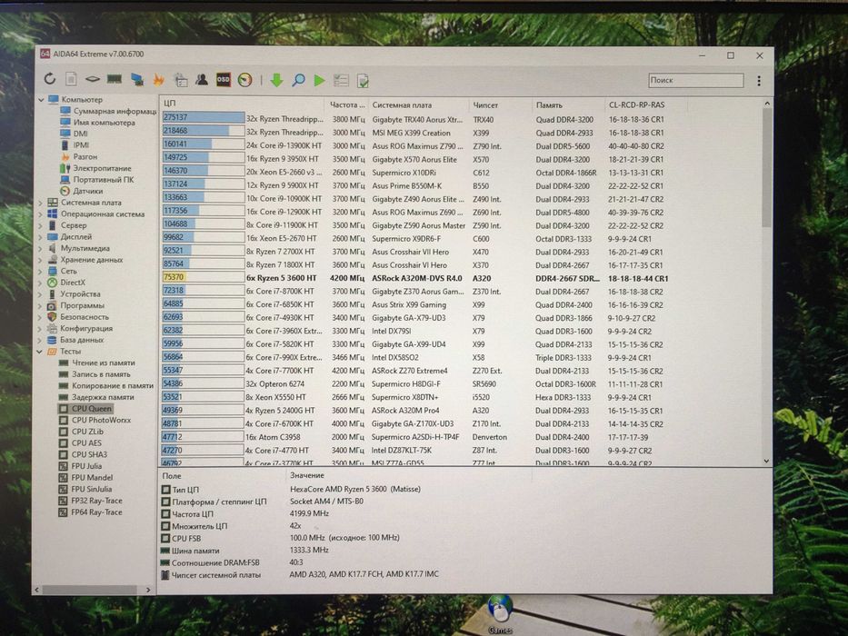Expand the Мультимедиа tree node
This screenshot has width=848, height=636.
pos(40,248)
